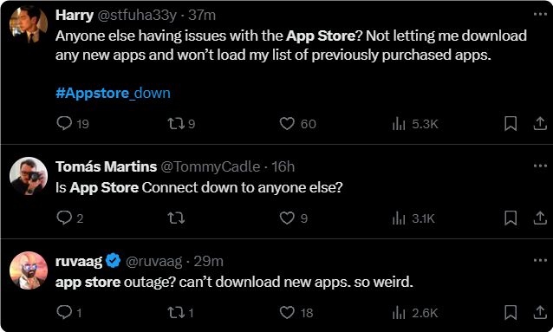Open the #Appstore_down hashtag link

pos(113,93)
